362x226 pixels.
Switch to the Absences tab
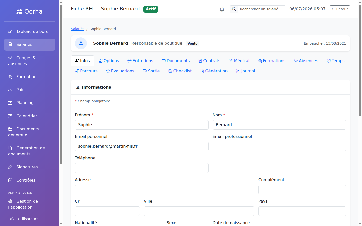click(306, 61)
